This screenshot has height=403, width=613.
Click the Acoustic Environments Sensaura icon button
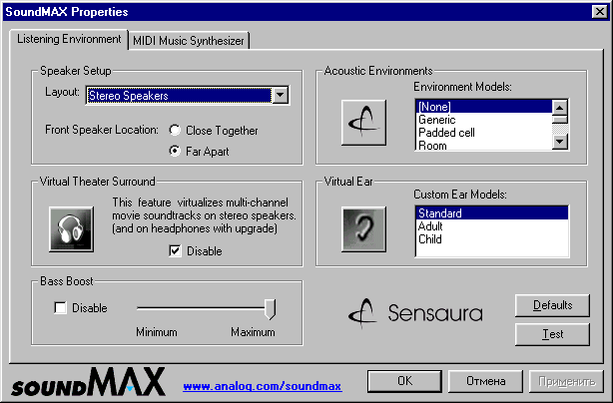(363, 123)
